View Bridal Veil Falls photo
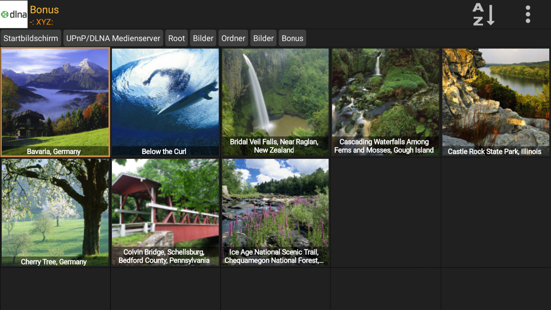 pos(275,102)
